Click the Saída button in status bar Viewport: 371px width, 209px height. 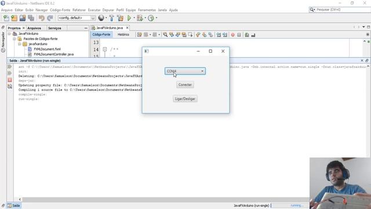(x=14, y=206)
